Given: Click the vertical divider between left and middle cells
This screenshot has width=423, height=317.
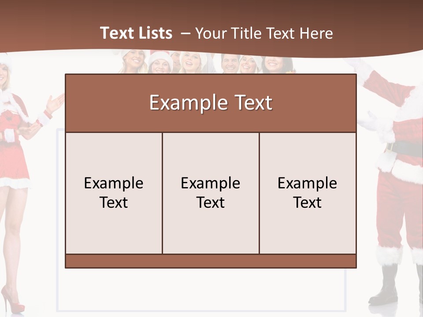Looking at the screenshot, I should [x=162, y=193].
